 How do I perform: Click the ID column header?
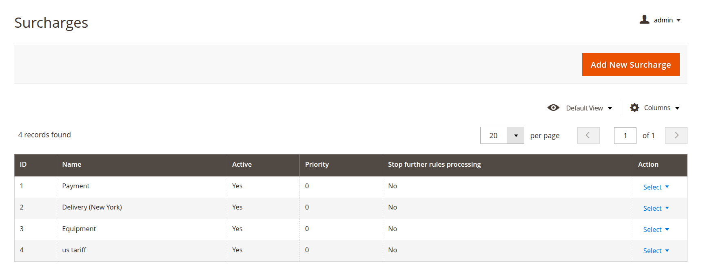coord(23,164)
